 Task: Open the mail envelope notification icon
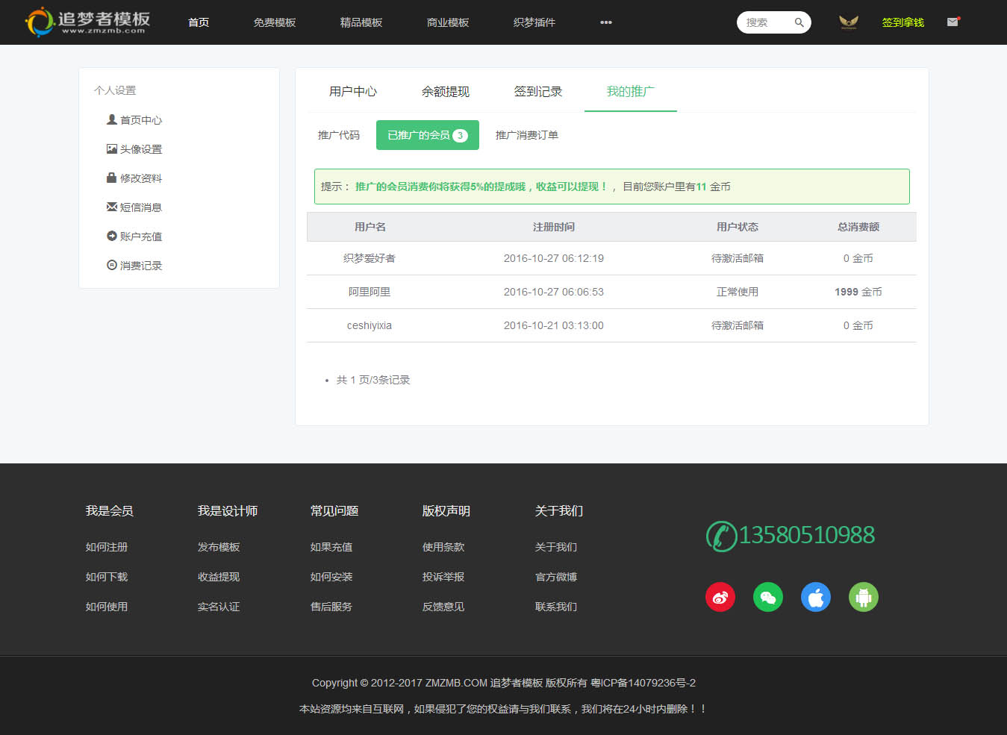[x=953, y=22]
